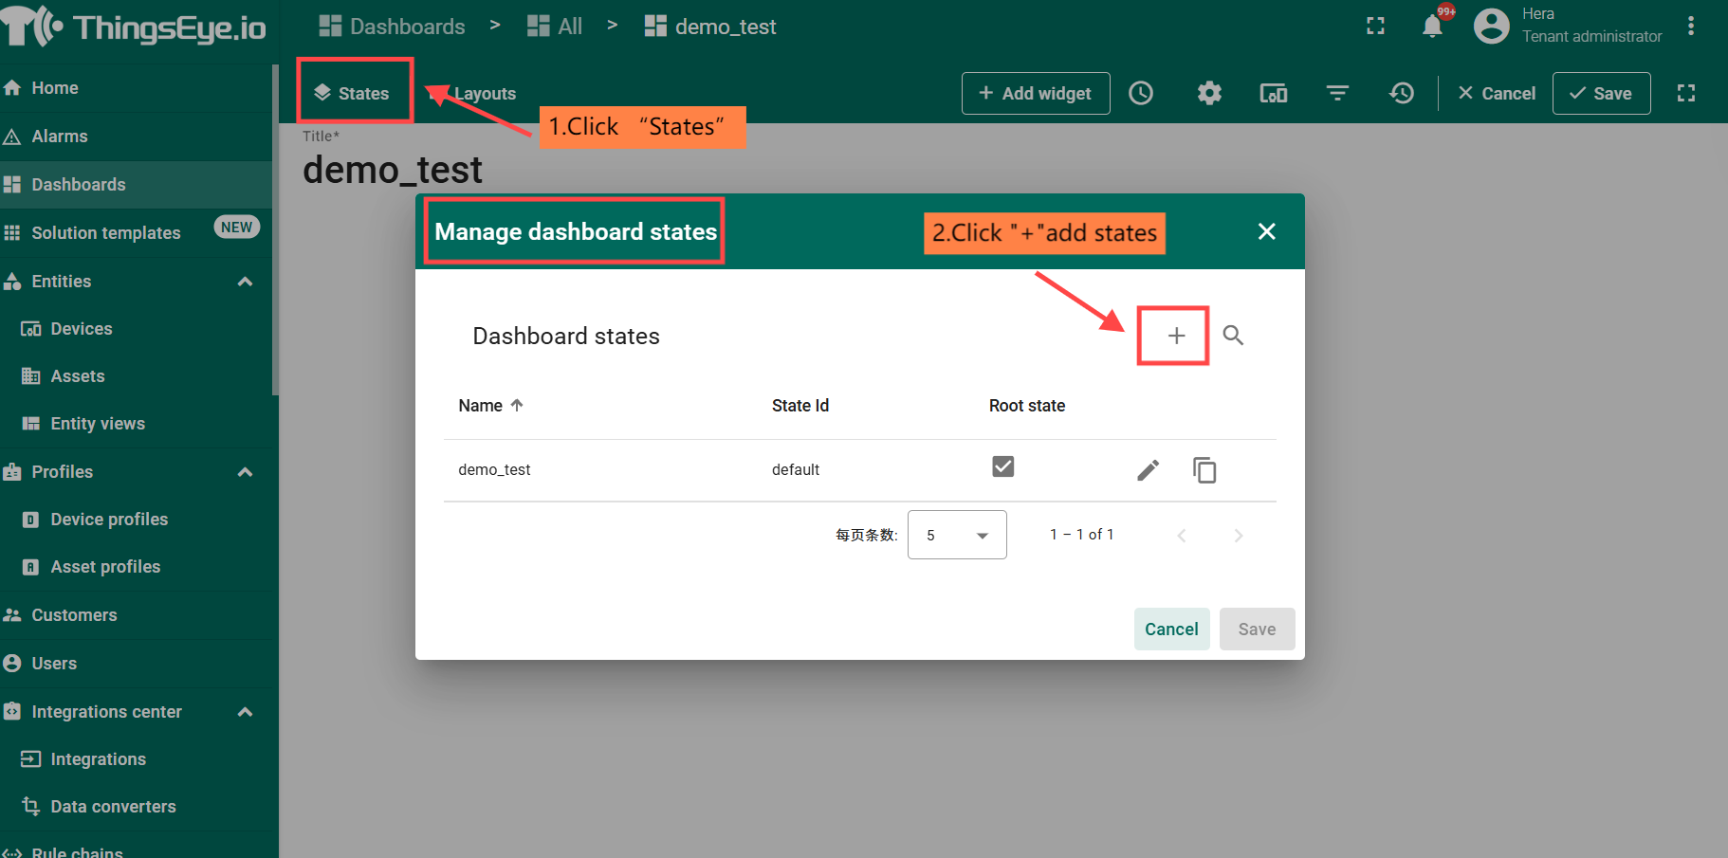The width and height of the screenshot is (1728, 858).
Task: Open the entity aliases icon
Action: click(x=1273, y=93)
